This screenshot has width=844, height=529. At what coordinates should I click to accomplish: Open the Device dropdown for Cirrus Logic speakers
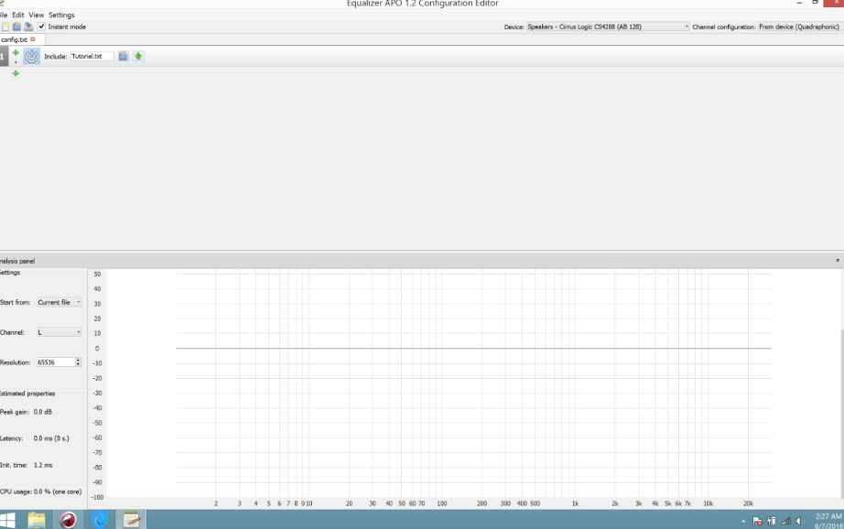[x=607, y=27]
